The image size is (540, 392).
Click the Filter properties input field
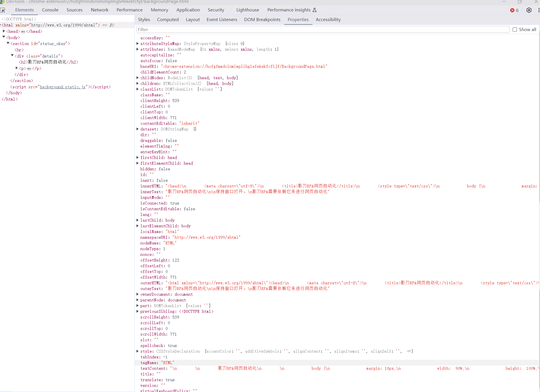[323, 30]
